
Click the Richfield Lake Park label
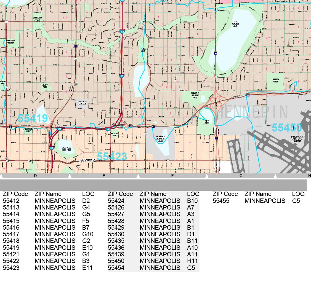point(67,149)
